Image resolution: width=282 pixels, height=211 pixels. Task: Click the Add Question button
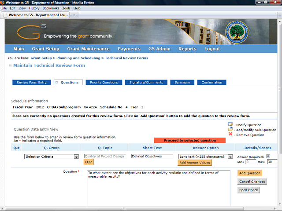[x=250, y=173]
